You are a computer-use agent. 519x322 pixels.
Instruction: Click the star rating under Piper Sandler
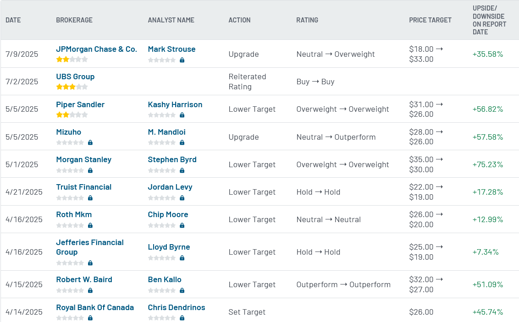click(72, 115)
